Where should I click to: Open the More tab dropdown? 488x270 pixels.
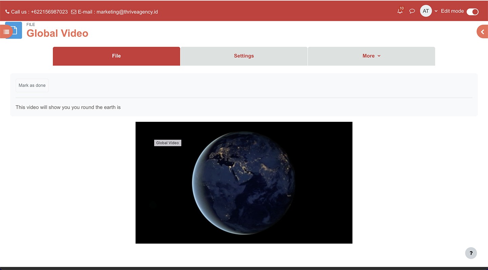pos(371,56)
